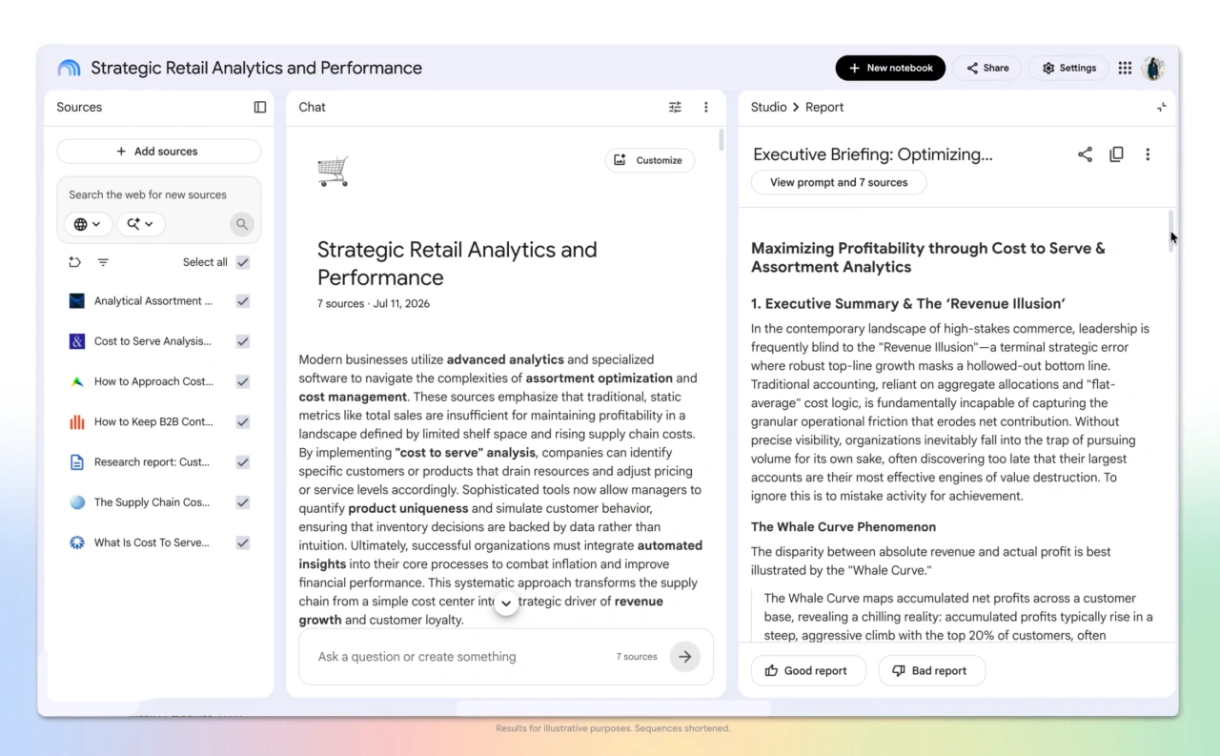Open Settings in the header
Viewport: 1220px width, 756px height.
1068,68
